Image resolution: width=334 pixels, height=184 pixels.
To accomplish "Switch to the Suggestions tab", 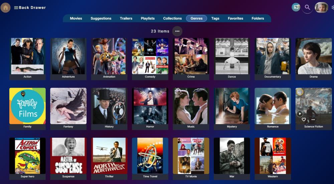I will pyautogui.click(x=101, y=18).
